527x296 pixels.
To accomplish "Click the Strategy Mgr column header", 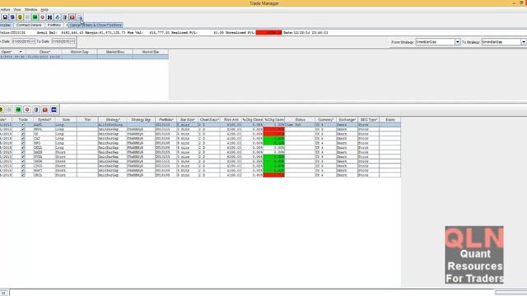I will click(141, 120).
